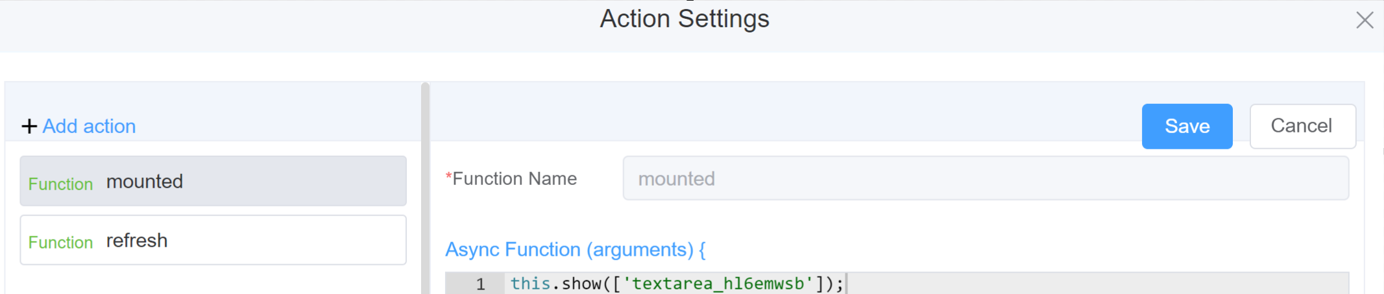This screenshot has height=294, width=1384.
Task: Click the Add action link
Action: pos(89,126)
